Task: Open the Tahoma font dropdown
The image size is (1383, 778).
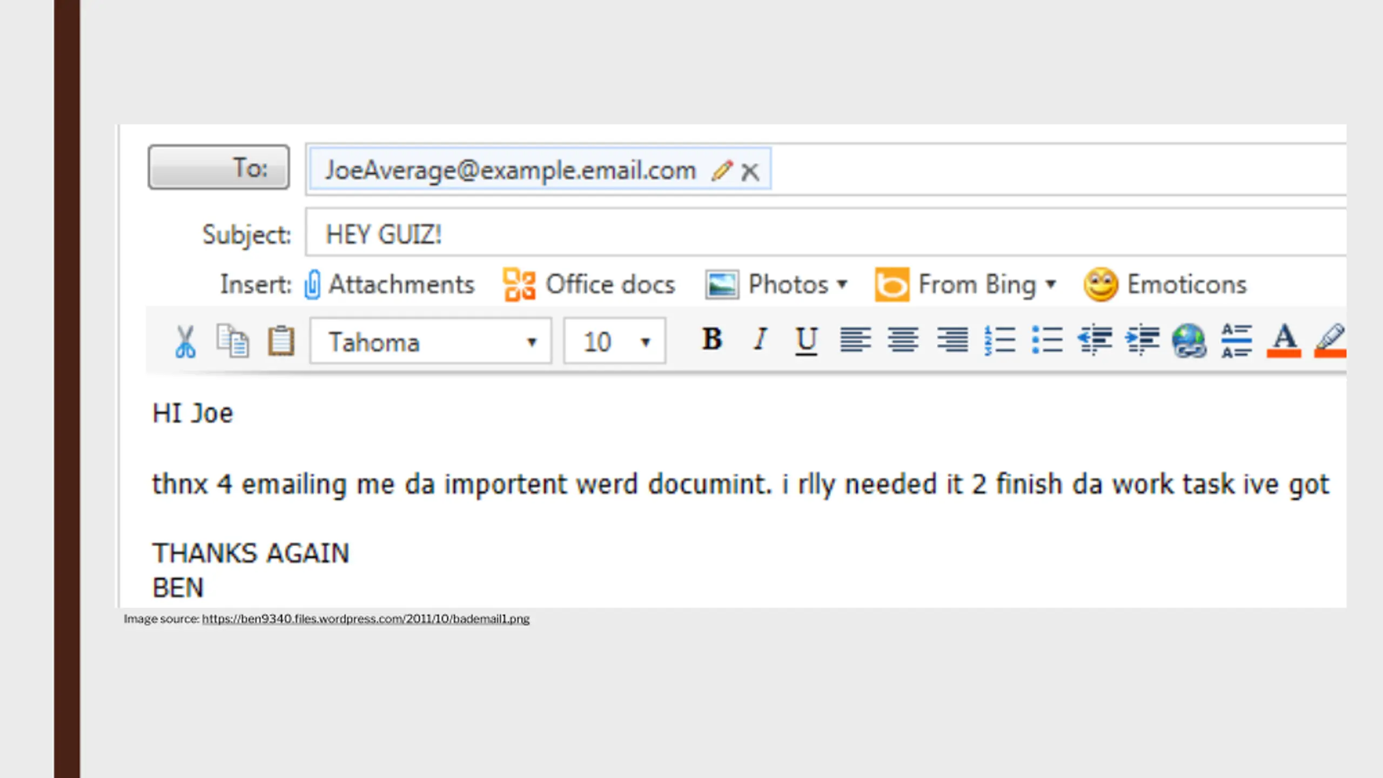Action: [x=431, y=341]
